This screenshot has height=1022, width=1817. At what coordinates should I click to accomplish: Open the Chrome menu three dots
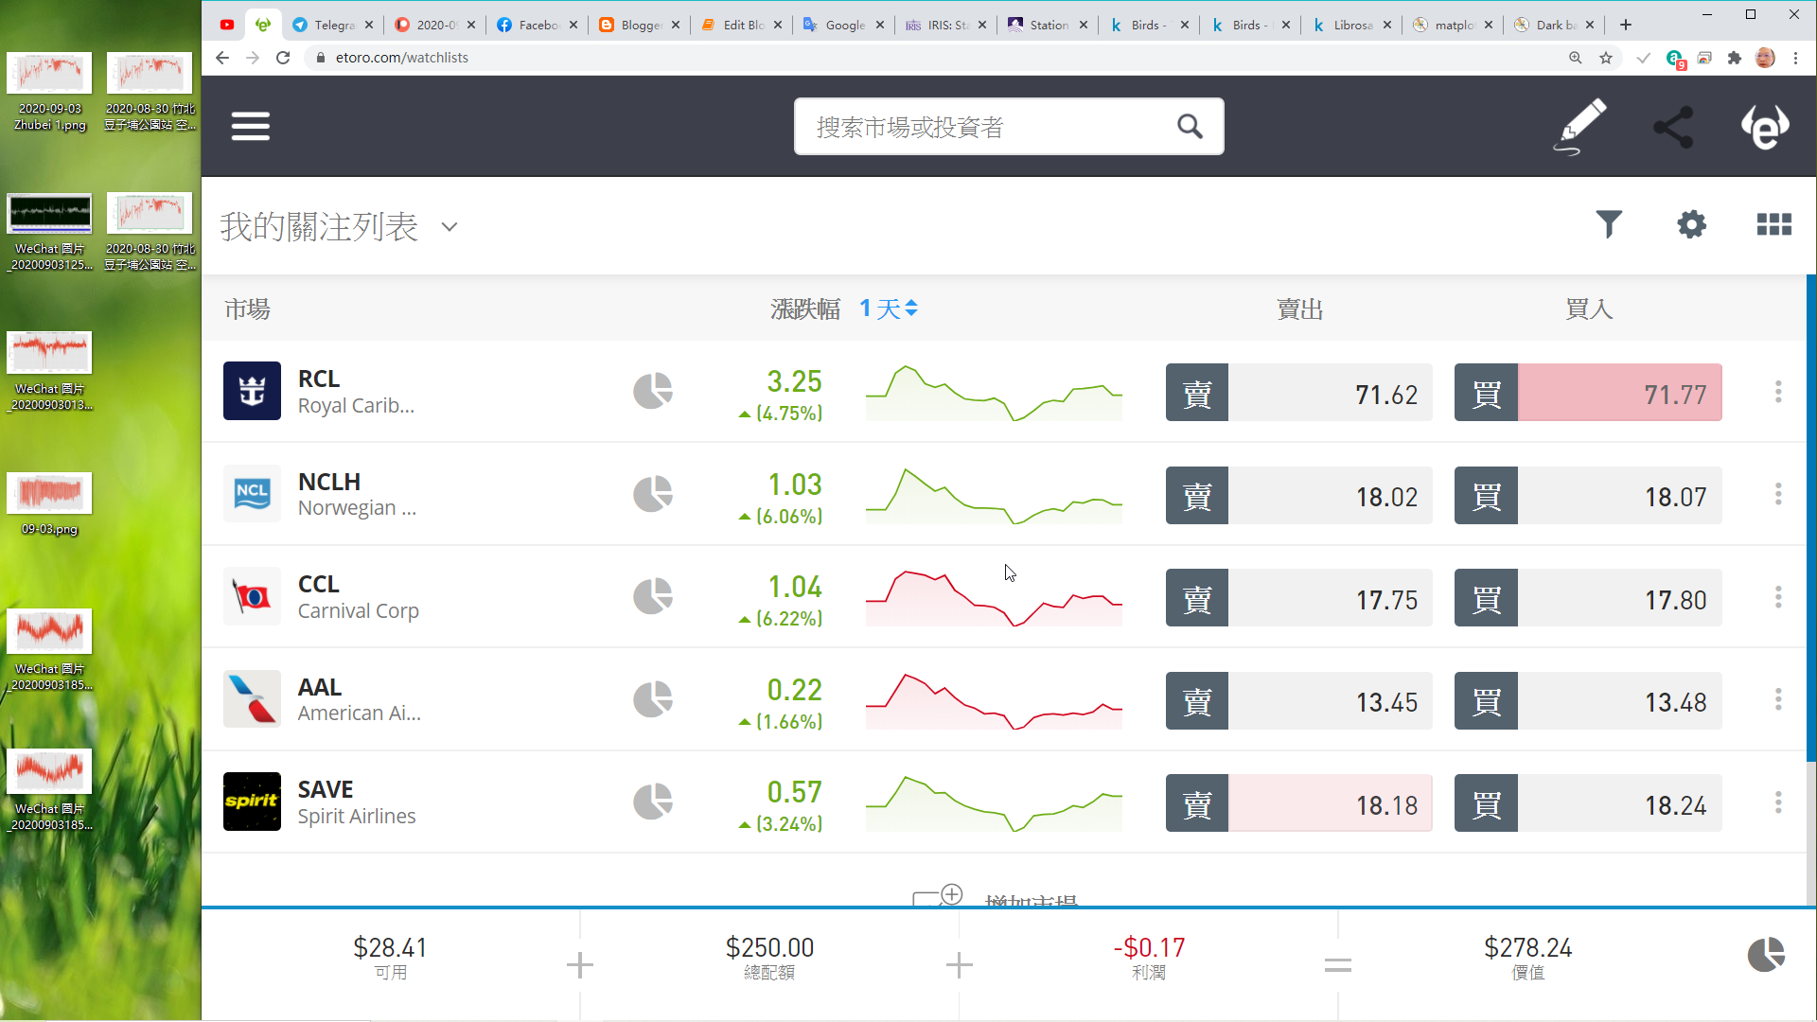click(x=1795, y=58)
